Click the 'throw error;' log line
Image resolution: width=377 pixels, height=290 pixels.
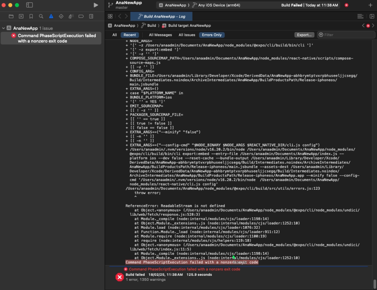[x=147, y=193]
